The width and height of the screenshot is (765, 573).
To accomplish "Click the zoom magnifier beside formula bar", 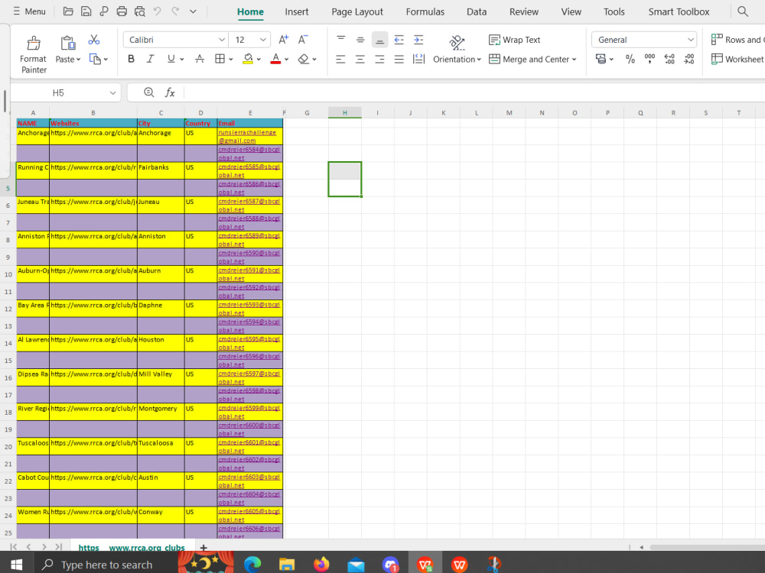I will coord(149,92).
